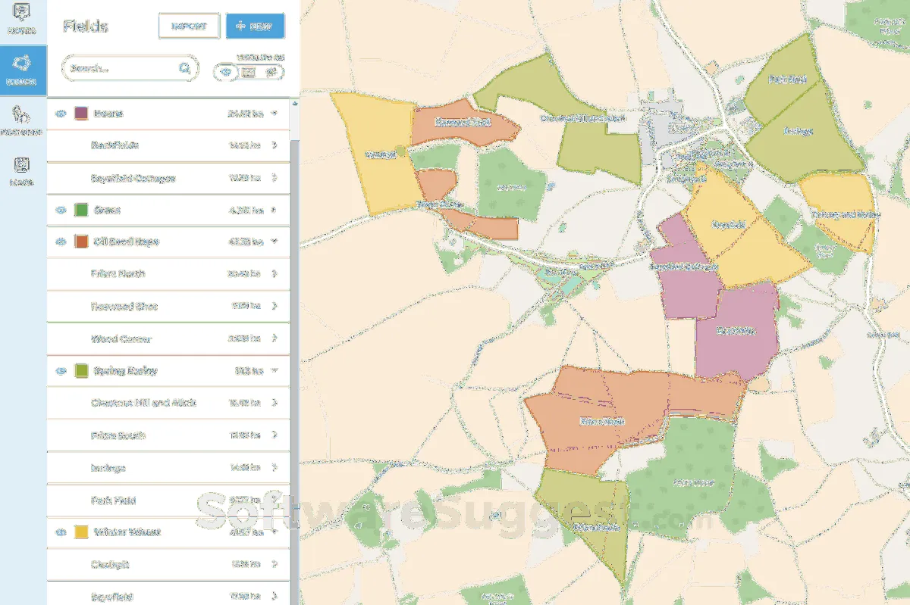Select the middle view mode icon above the list
Image resolution: width=910 pixels, height=605 pixels.
coord(249,72)
